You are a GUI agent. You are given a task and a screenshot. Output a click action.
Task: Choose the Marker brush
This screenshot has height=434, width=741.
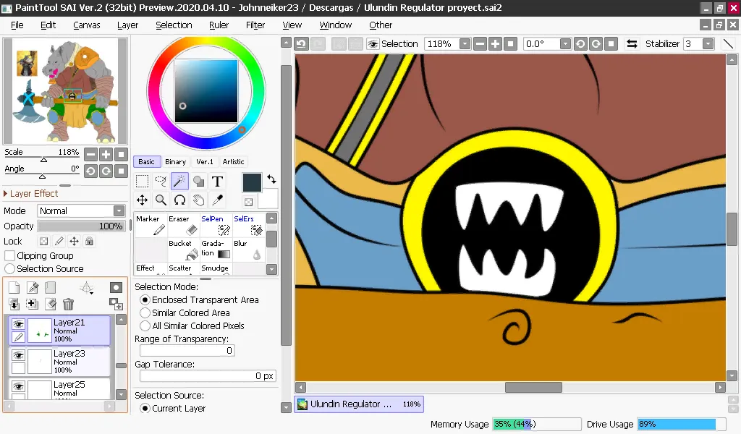click(x=151, y=225)
